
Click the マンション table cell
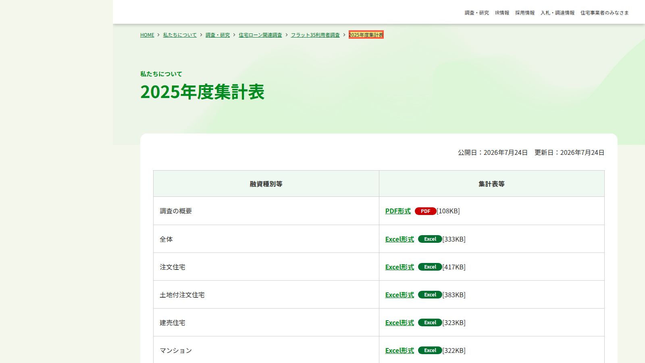click(266, 350)
